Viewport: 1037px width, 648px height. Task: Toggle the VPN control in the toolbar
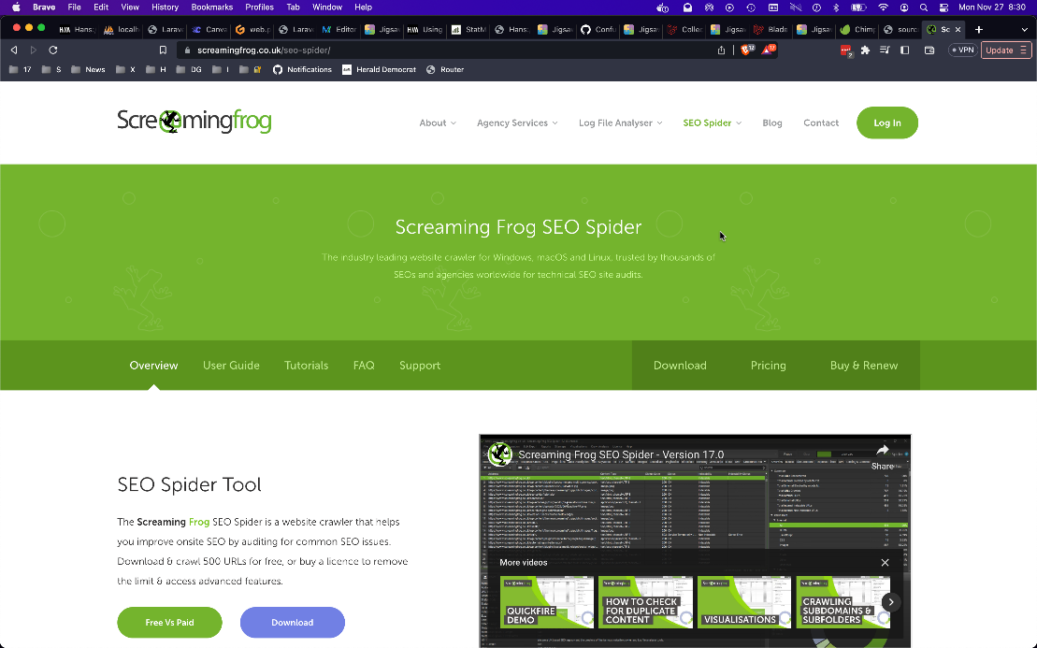pos(962,49)
